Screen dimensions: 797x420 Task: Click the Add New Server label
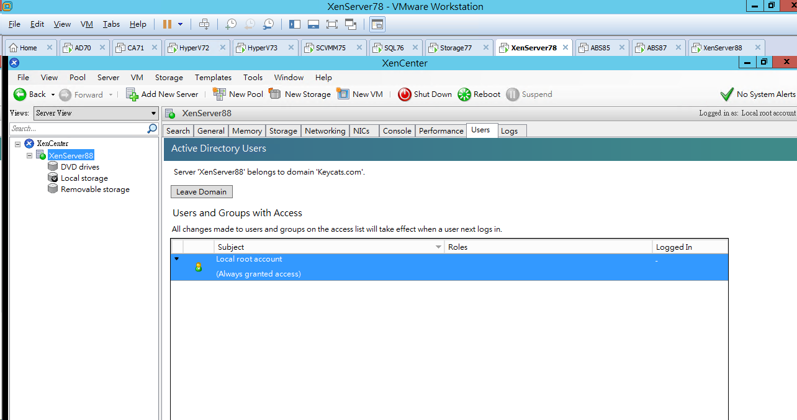tap(169, 94)
